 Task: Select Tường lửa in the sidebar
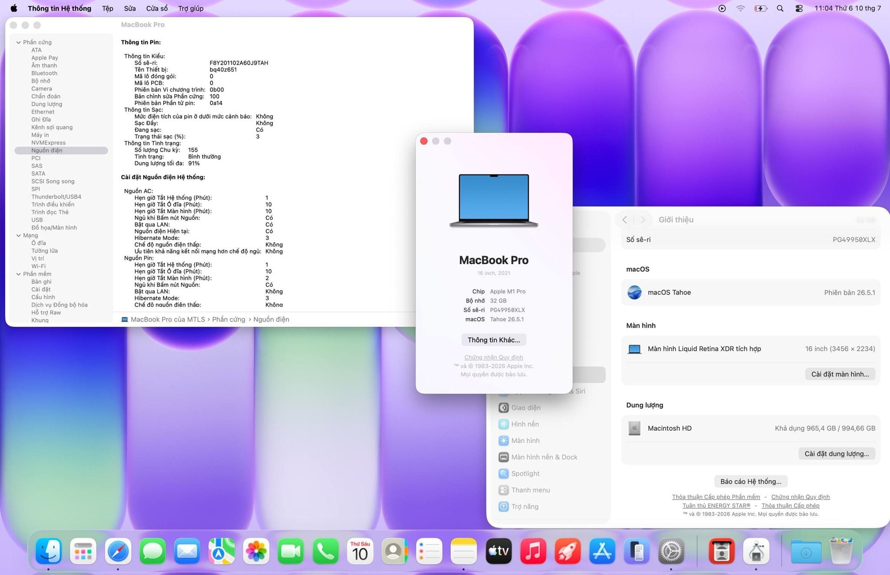[44, 251]
